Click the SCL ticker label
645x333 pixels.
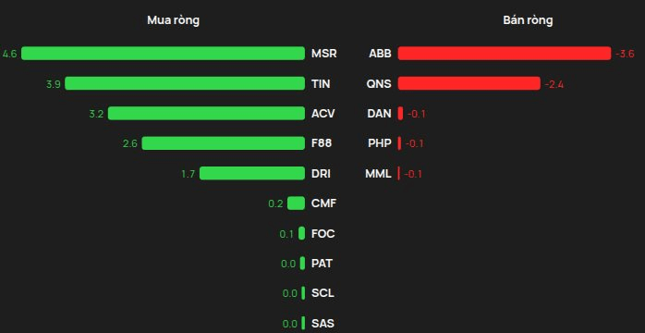[322, 293]
